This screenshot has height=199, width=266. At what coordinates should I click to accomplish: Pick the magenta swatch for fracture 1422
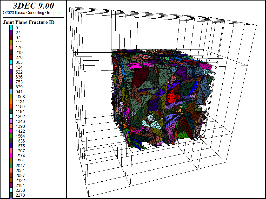point(11,131)
